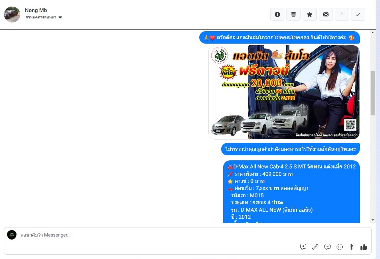
Task: Select the รุ่น : D-MAX ALL NEW line
Action: tap(272, 210)
